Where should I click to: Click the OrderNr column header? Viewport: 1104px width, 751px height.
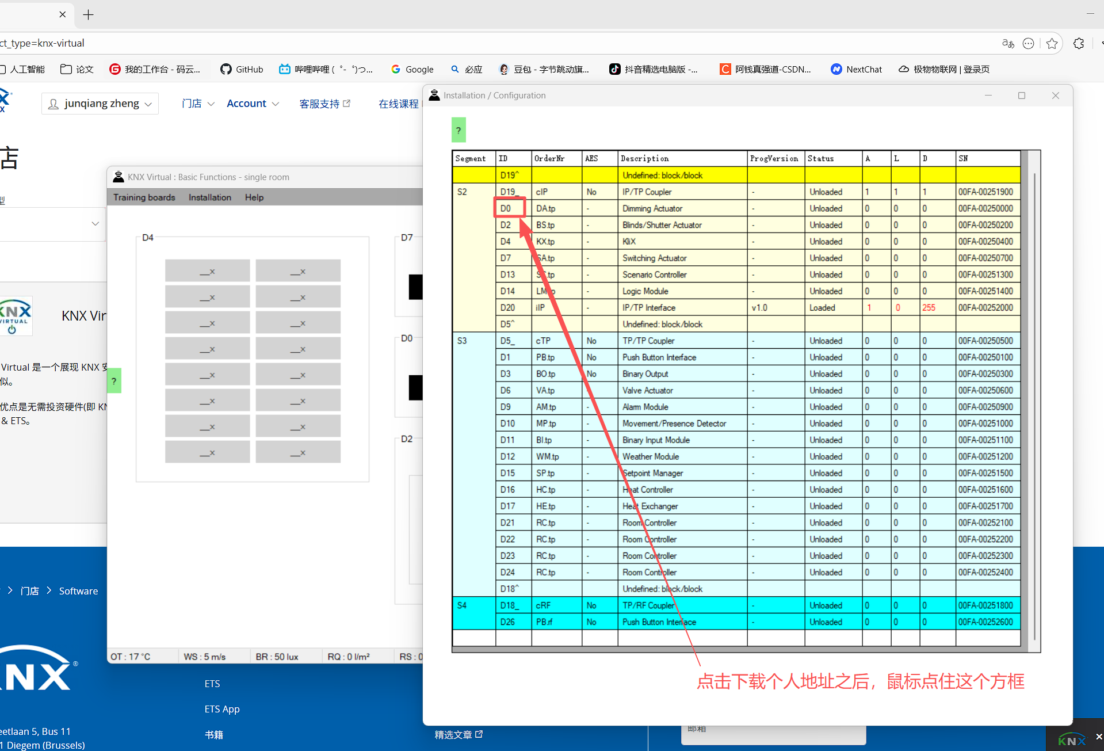556,158
